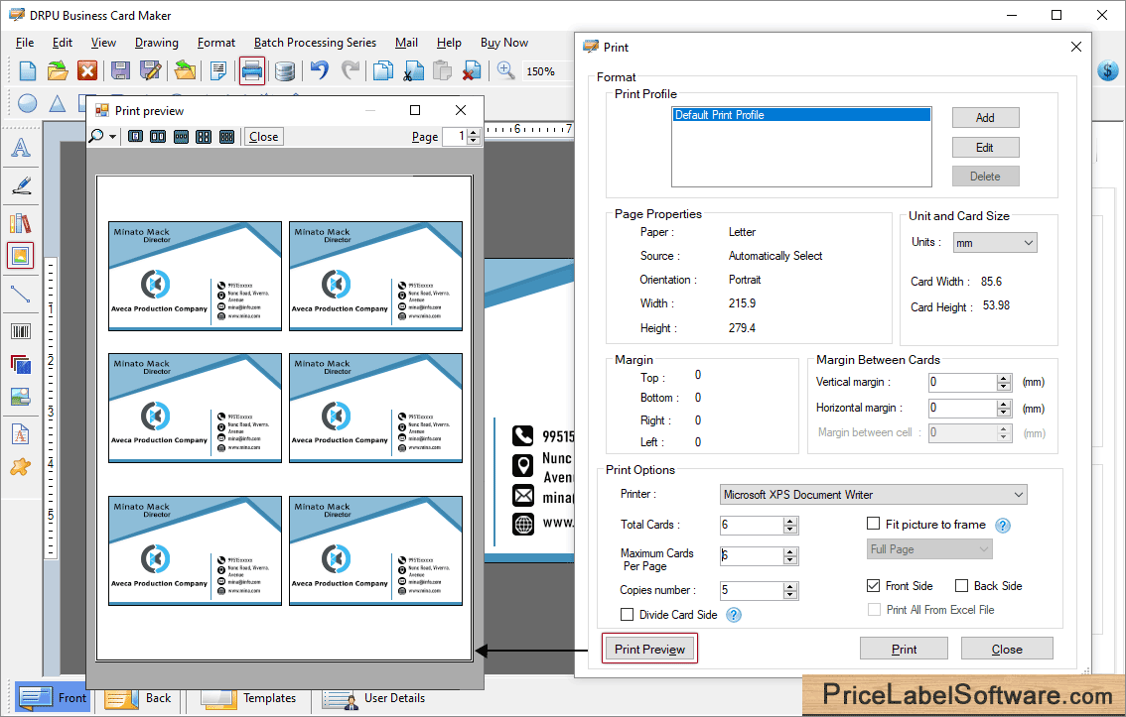Click Close in the Print preview toolbar
The width and height of the screenshot is (1126, 717).
tap(263, 136)
